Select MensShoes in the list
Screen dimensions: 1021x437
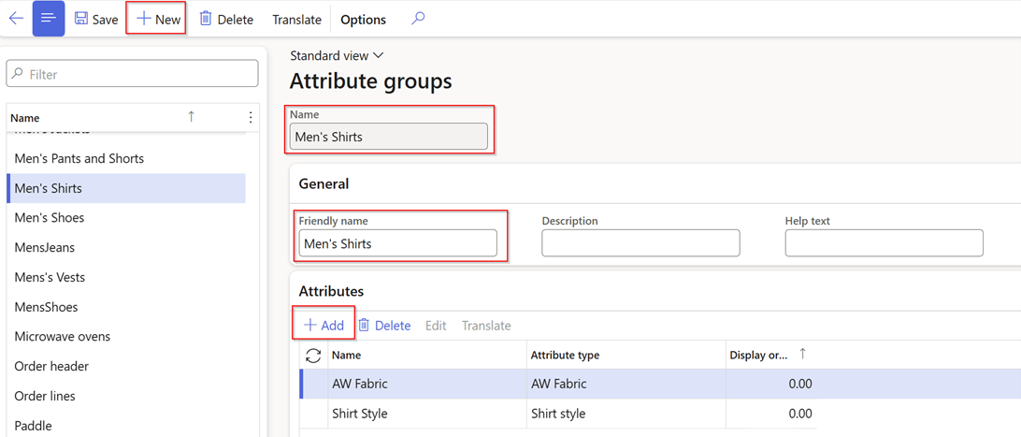[x=127, y=307]
